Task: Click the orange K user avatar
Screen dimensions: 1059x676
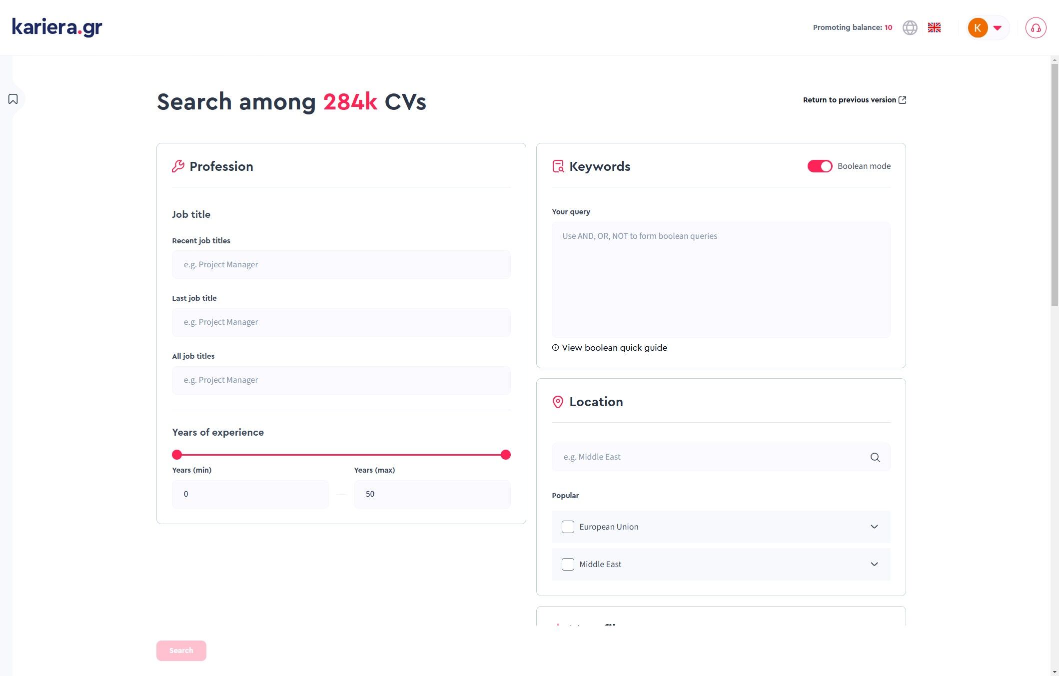Action: click(978, 27)
